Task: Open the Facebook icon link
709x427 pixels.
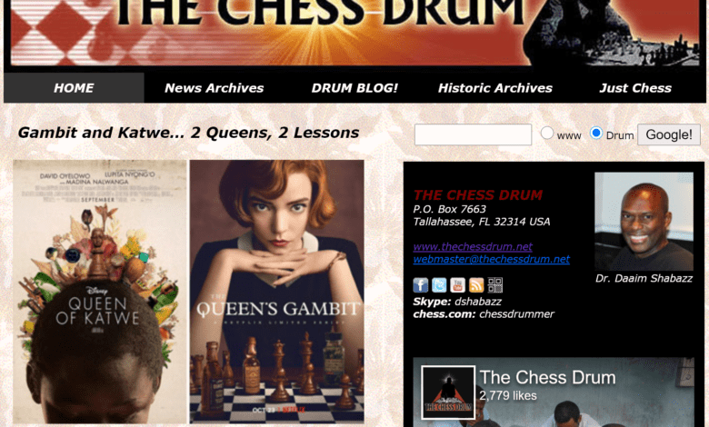Action: click(x=421, y=285)
